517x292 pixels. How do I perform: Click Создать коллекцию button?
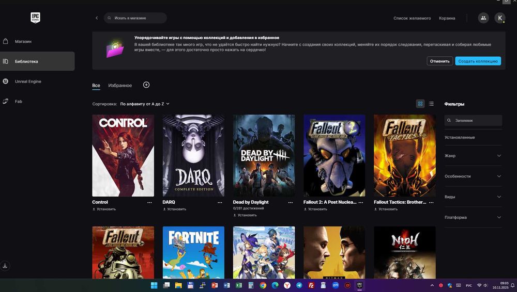click(x=478, y=61)
